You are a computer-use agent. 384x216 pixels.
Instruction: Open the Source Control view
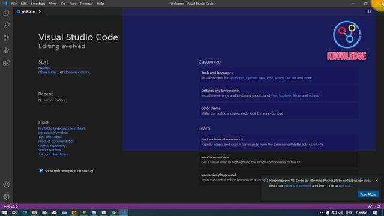(7, 38)
